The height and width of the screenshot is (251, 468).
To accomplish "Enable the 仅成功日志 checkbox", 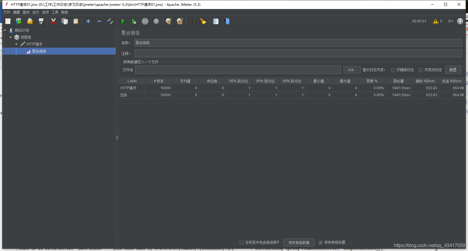I will pos(421,70).
